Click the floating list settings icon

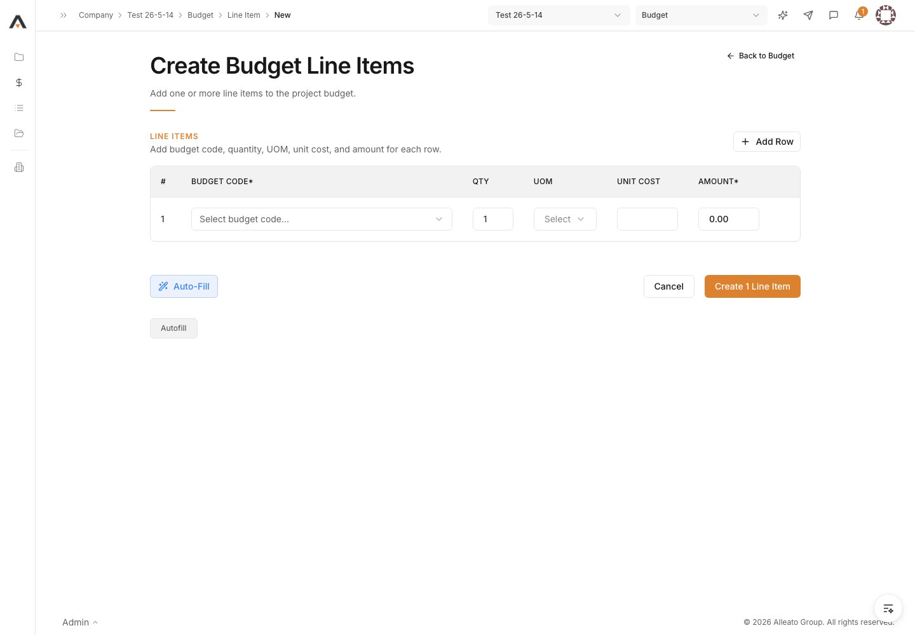(x=888, y=609)
